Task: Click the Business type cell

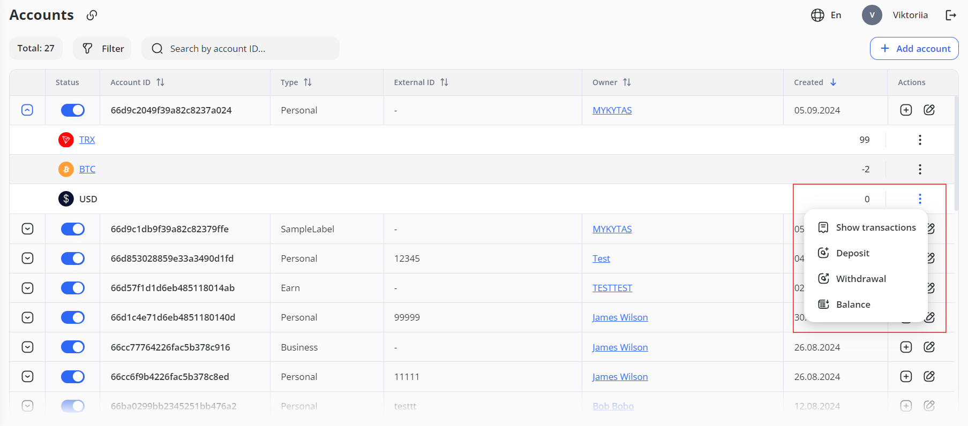Action: [299, 347]
